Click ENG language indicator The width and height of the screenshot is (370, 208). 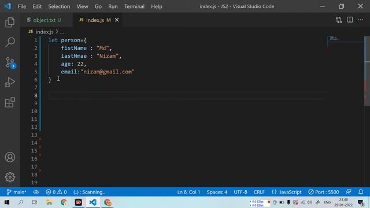click(x=327, y=202)
